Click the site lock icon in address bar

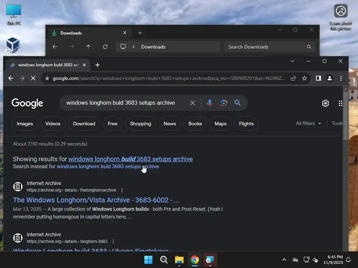point(47,78)
